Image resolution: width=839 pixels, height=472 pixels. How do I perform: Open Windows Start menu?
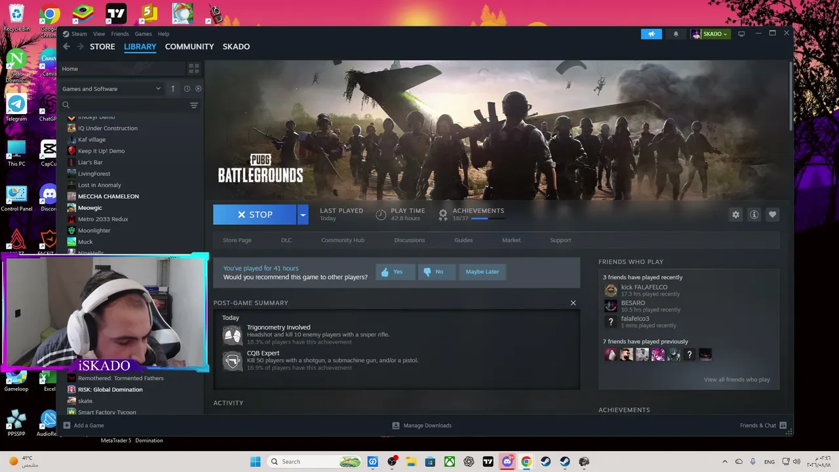[255, 462]
